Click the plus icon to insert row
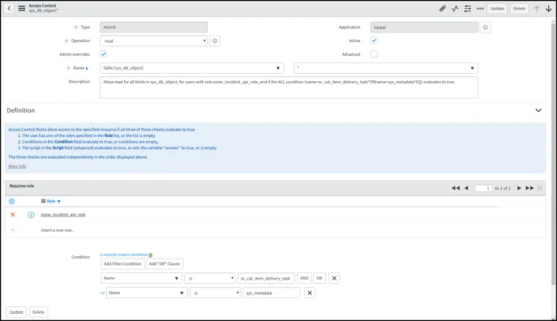 13,229
